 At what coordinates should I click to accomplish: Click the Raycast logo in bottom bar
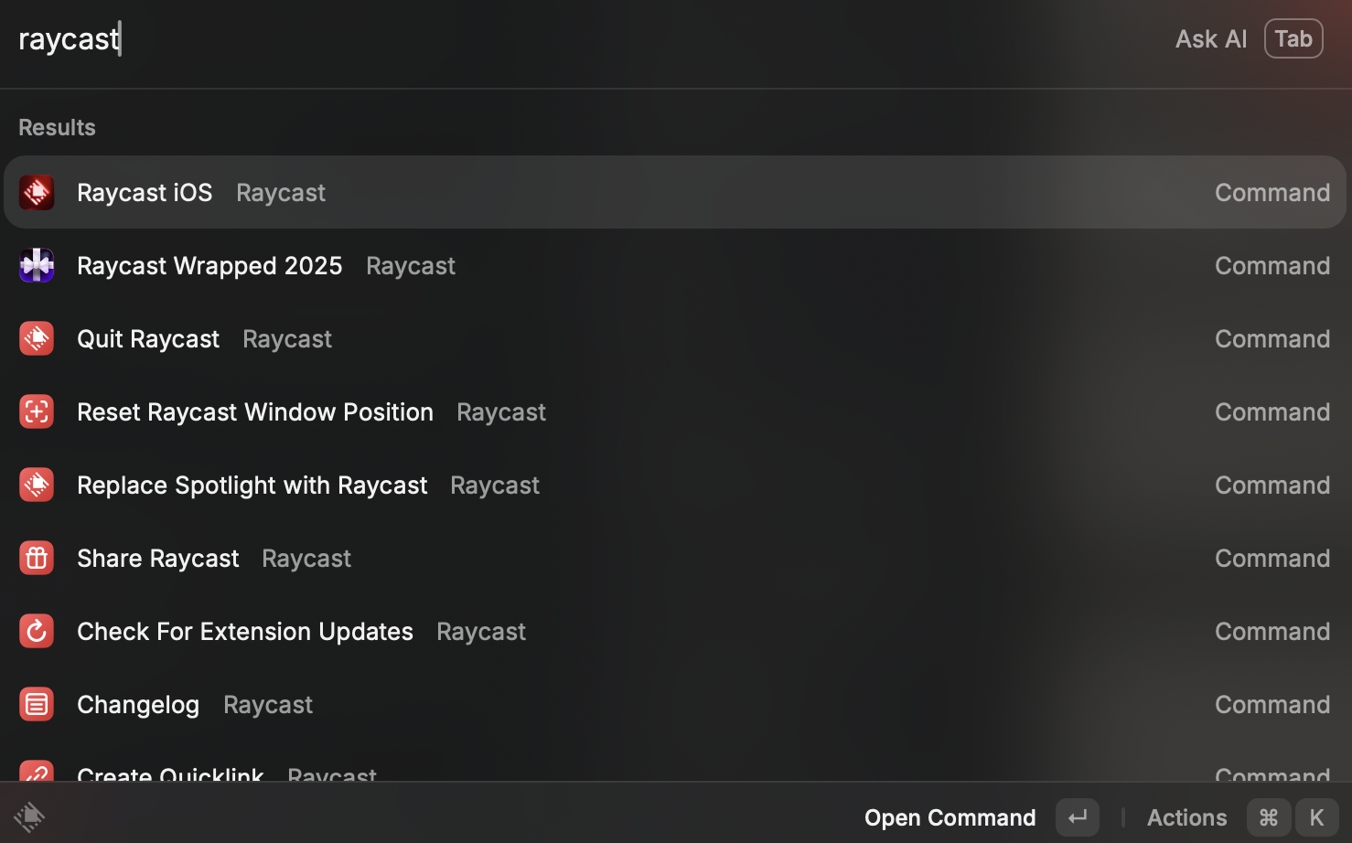click(x=29, y=816)
